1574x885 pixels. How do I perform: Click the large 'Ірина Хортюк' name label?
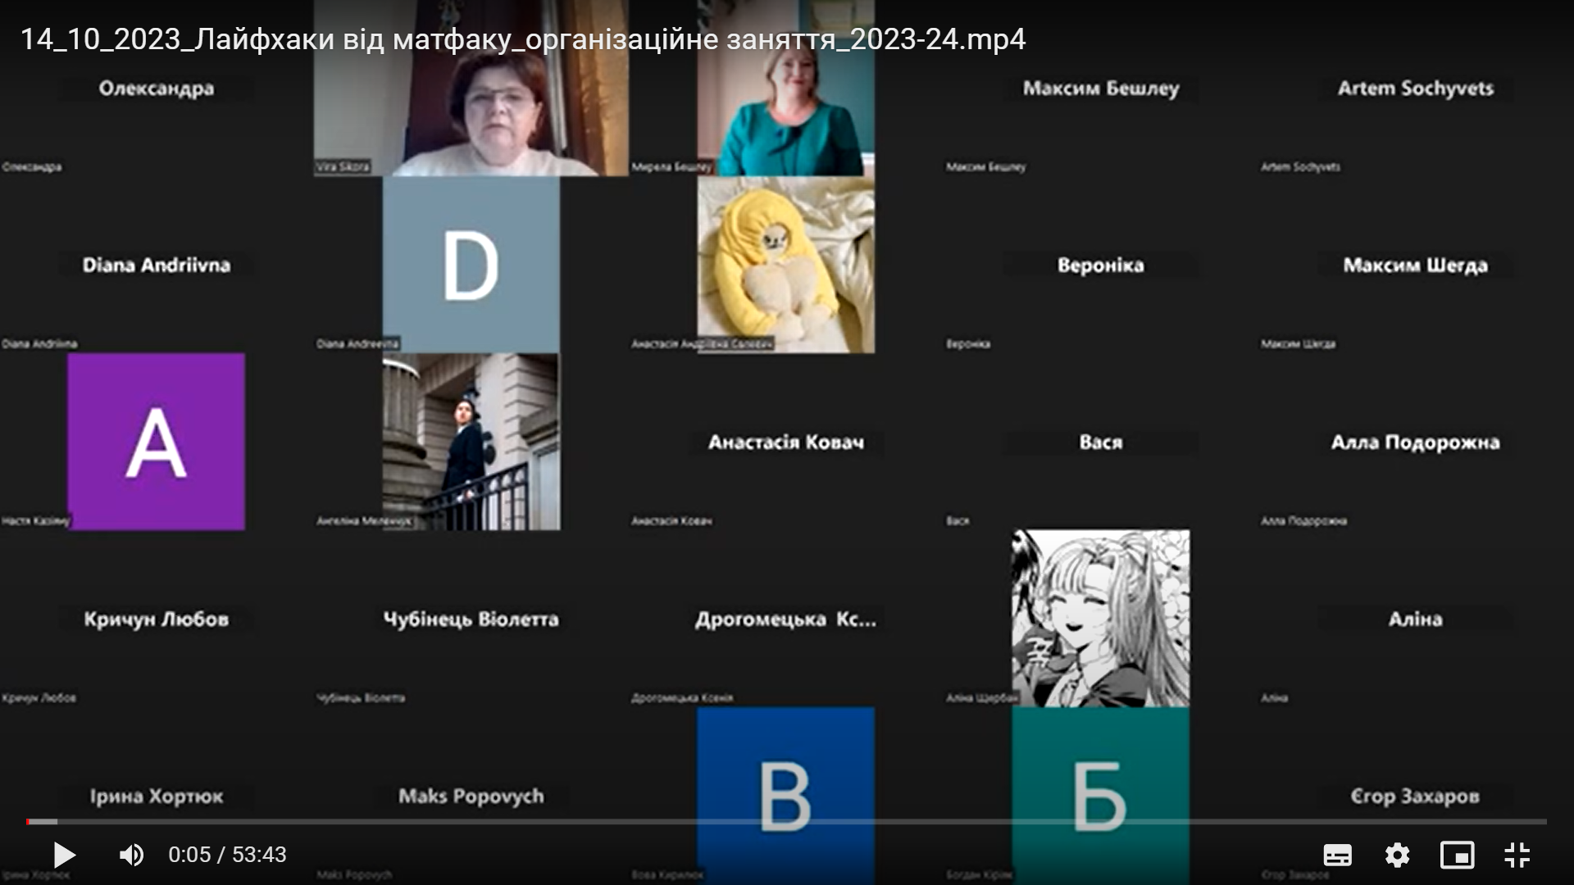coord(157,796)
